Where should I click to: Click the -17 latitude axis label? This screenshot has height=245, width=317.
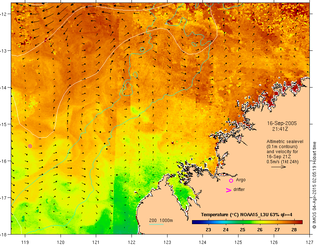pos(4,198)
